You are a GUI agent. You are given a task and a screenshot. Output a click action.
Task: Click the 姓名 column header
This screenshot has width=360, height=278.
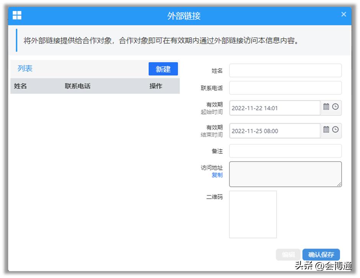tap(21, 86)
